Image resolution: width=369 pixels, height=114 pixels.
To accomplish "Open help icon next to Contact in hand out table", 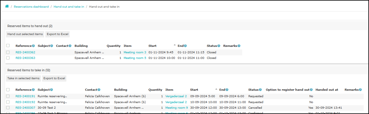I will click(70, 46).
